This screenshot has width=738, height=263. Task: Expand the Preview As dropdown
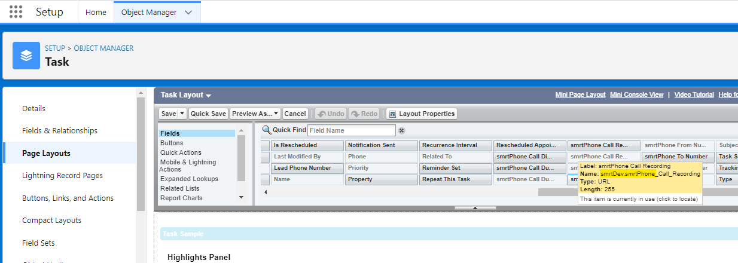(276, 114)
